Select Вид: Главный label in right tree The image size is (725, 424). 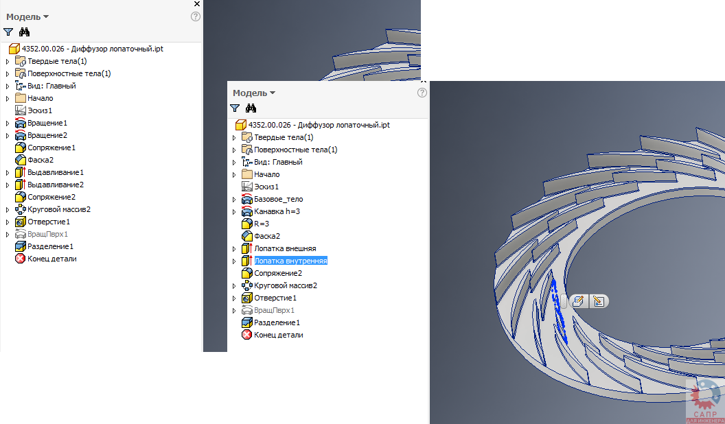[x=278, y=162]
